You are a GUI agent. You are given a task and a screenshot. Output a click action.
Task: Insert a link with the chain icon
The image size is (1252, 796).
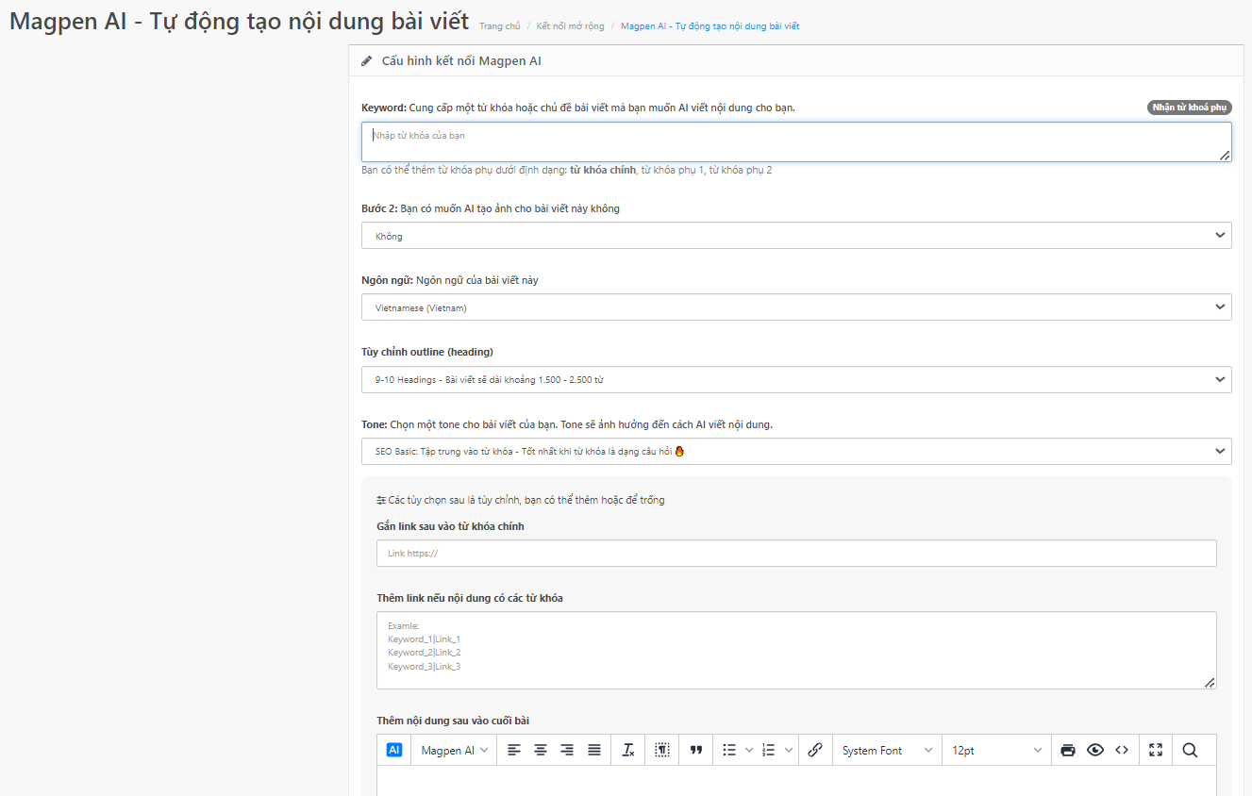coord(815,750)
